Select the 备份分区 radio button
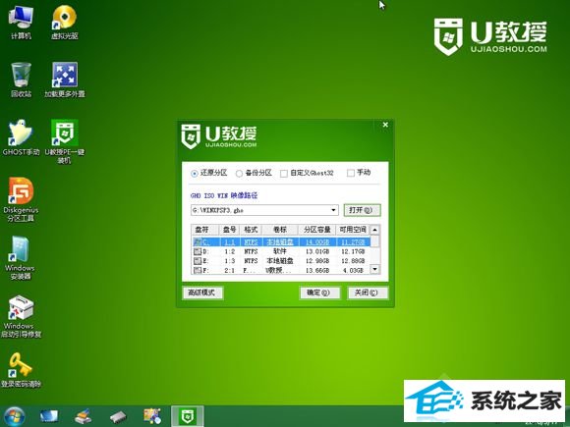 239,174
